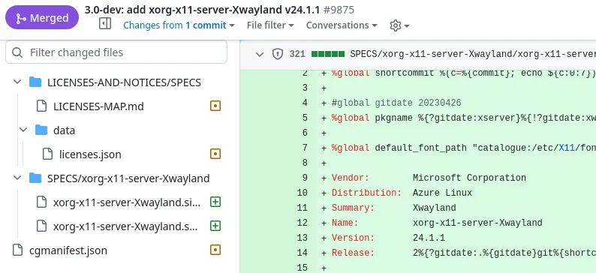Click the pull request title text
Viewport: 596px width, 273px height.
pyautogui.click(x=202, y=9)
